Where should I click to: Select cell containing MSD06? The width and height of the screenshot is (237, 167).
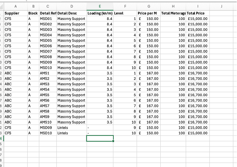[x=48, y=46]
